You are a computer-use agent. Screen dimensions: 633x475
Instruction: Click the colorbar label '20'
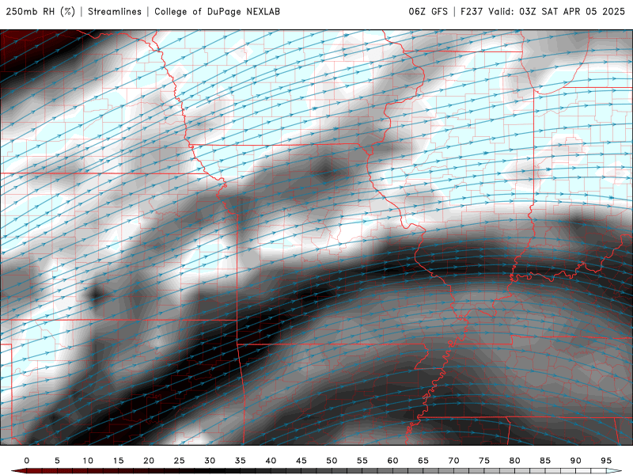149,461
